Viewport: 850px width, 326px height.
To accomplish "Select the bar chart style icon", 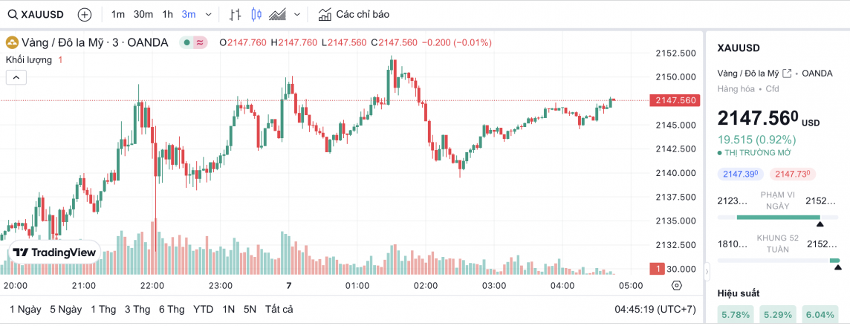I will [235, 14].
